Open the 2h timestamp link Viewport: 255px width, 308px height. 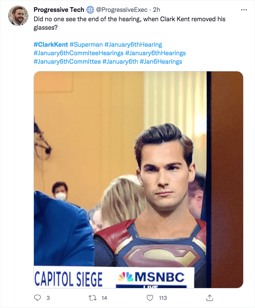tap(157, 10)
